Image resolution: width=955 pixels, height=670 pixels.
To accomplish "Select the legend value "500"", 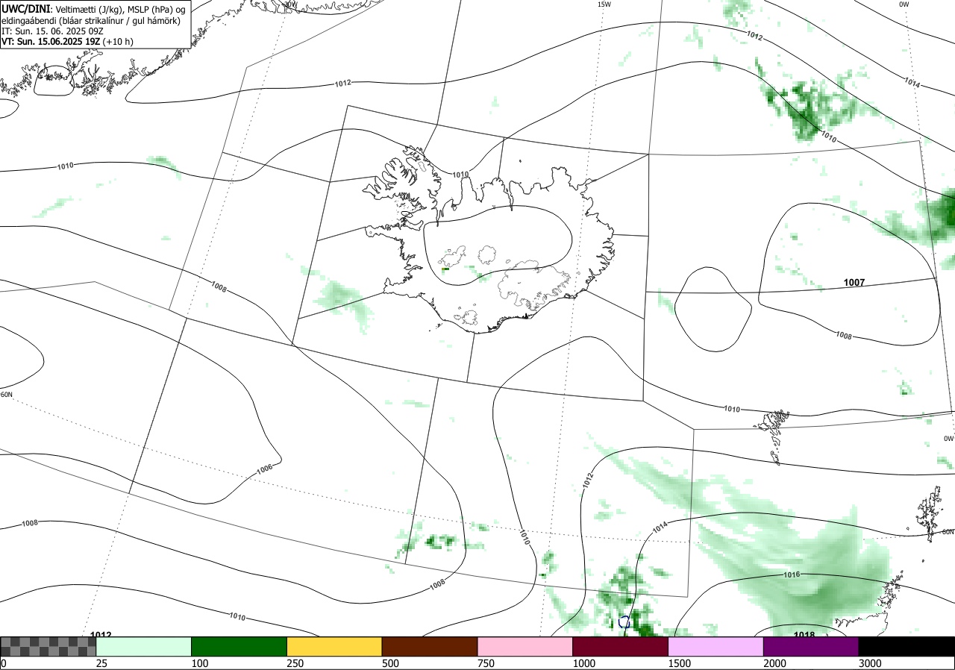I will point(391,663).
